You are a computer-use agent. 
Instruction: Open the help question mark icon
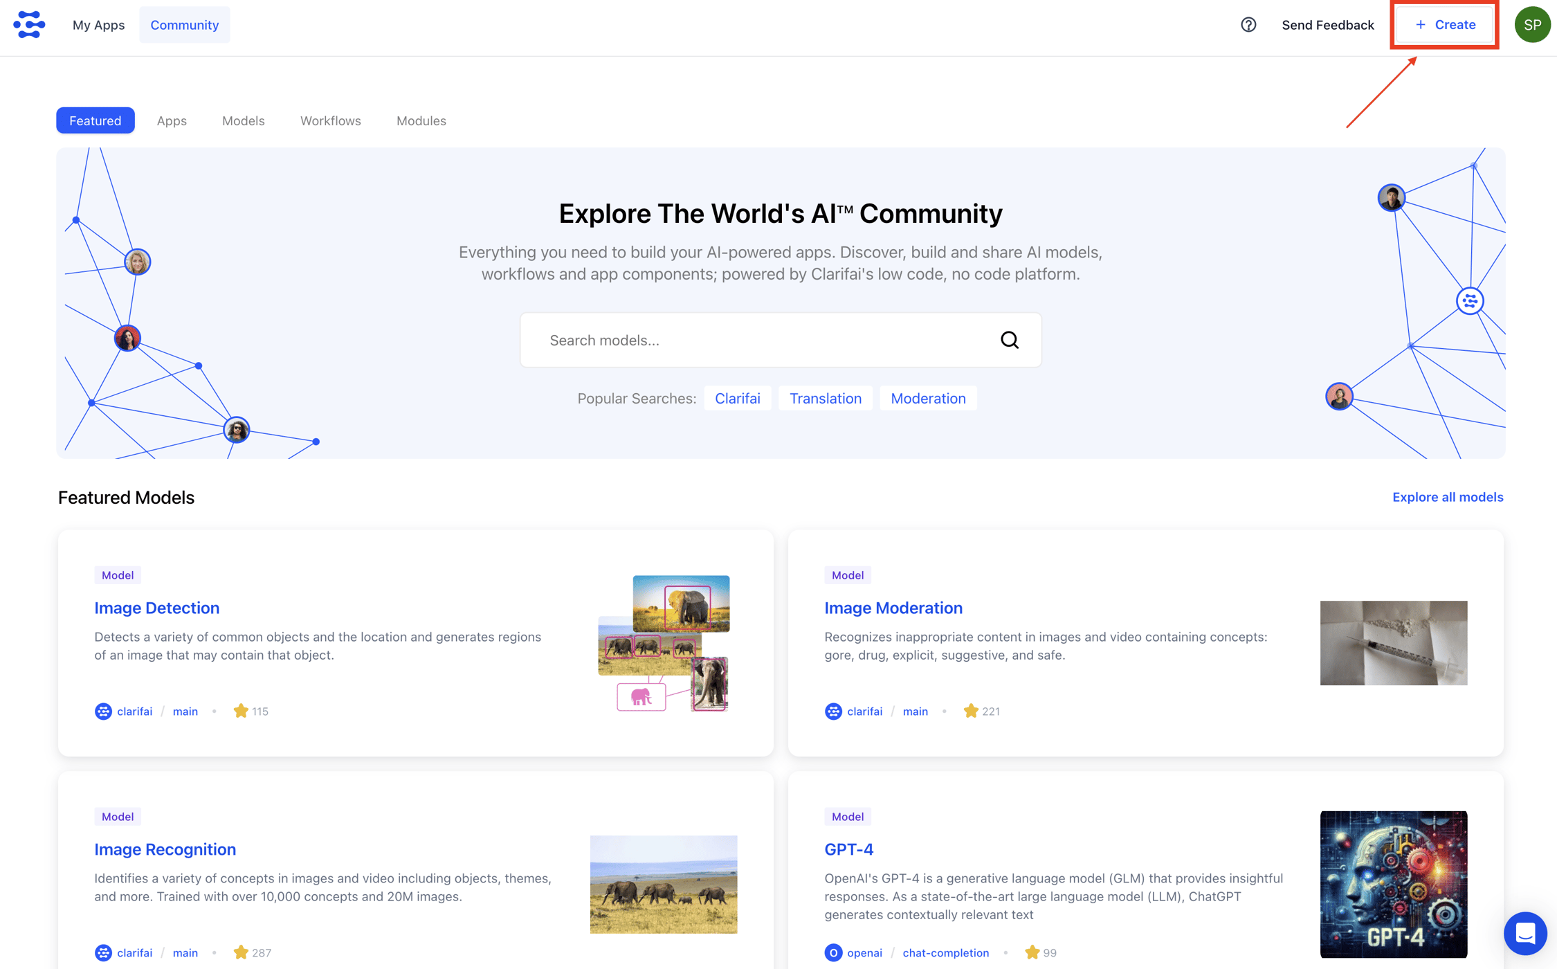click(1248, 25)
